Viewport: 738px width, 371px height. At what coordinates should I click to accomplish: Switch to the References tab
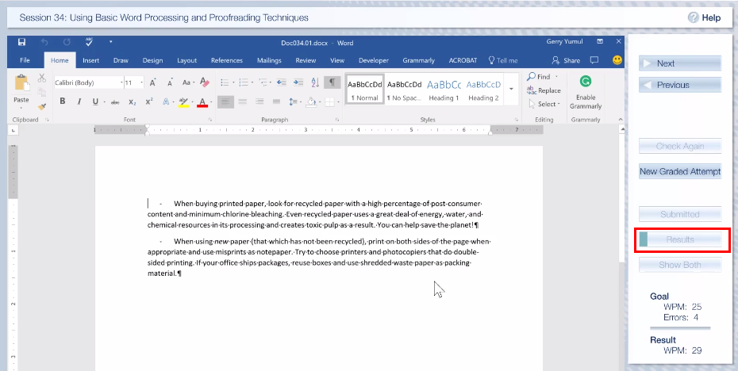click(227, 60)
